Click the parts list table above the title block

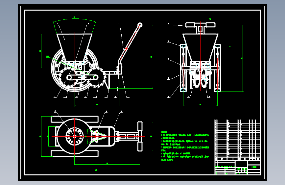(237, 140)
